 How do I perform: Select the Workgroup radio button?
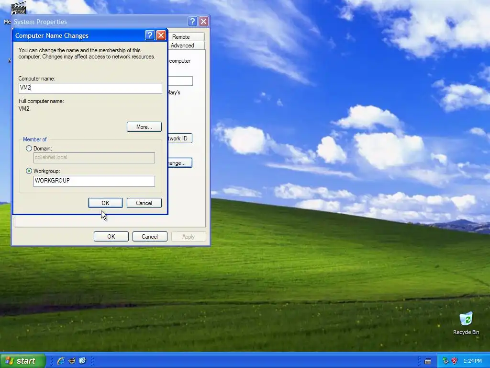pyautogui.click(x=29, y=171)
